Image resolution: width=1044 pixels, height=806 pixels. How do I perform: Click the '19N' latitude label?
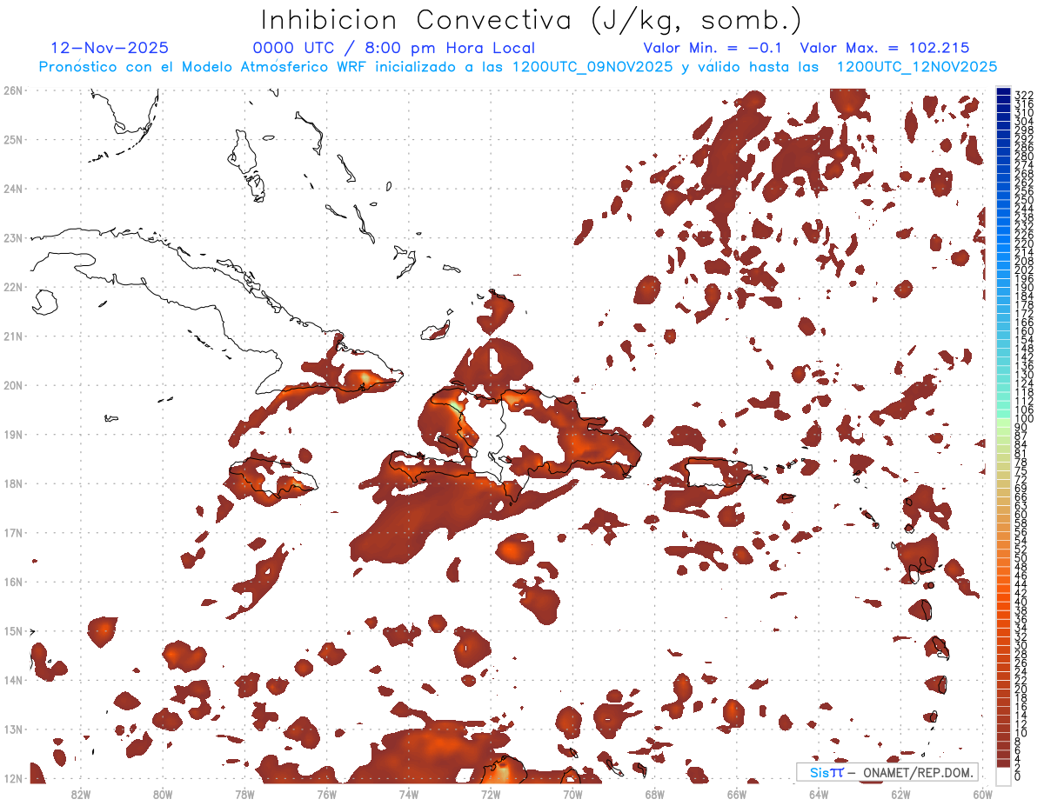(13, 434)
